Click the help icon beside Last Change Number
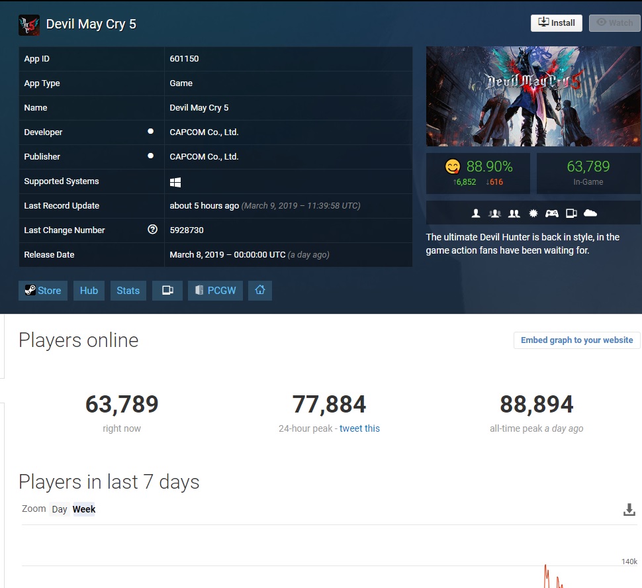The height and width of the screenshot is (588, 642). 152,230
